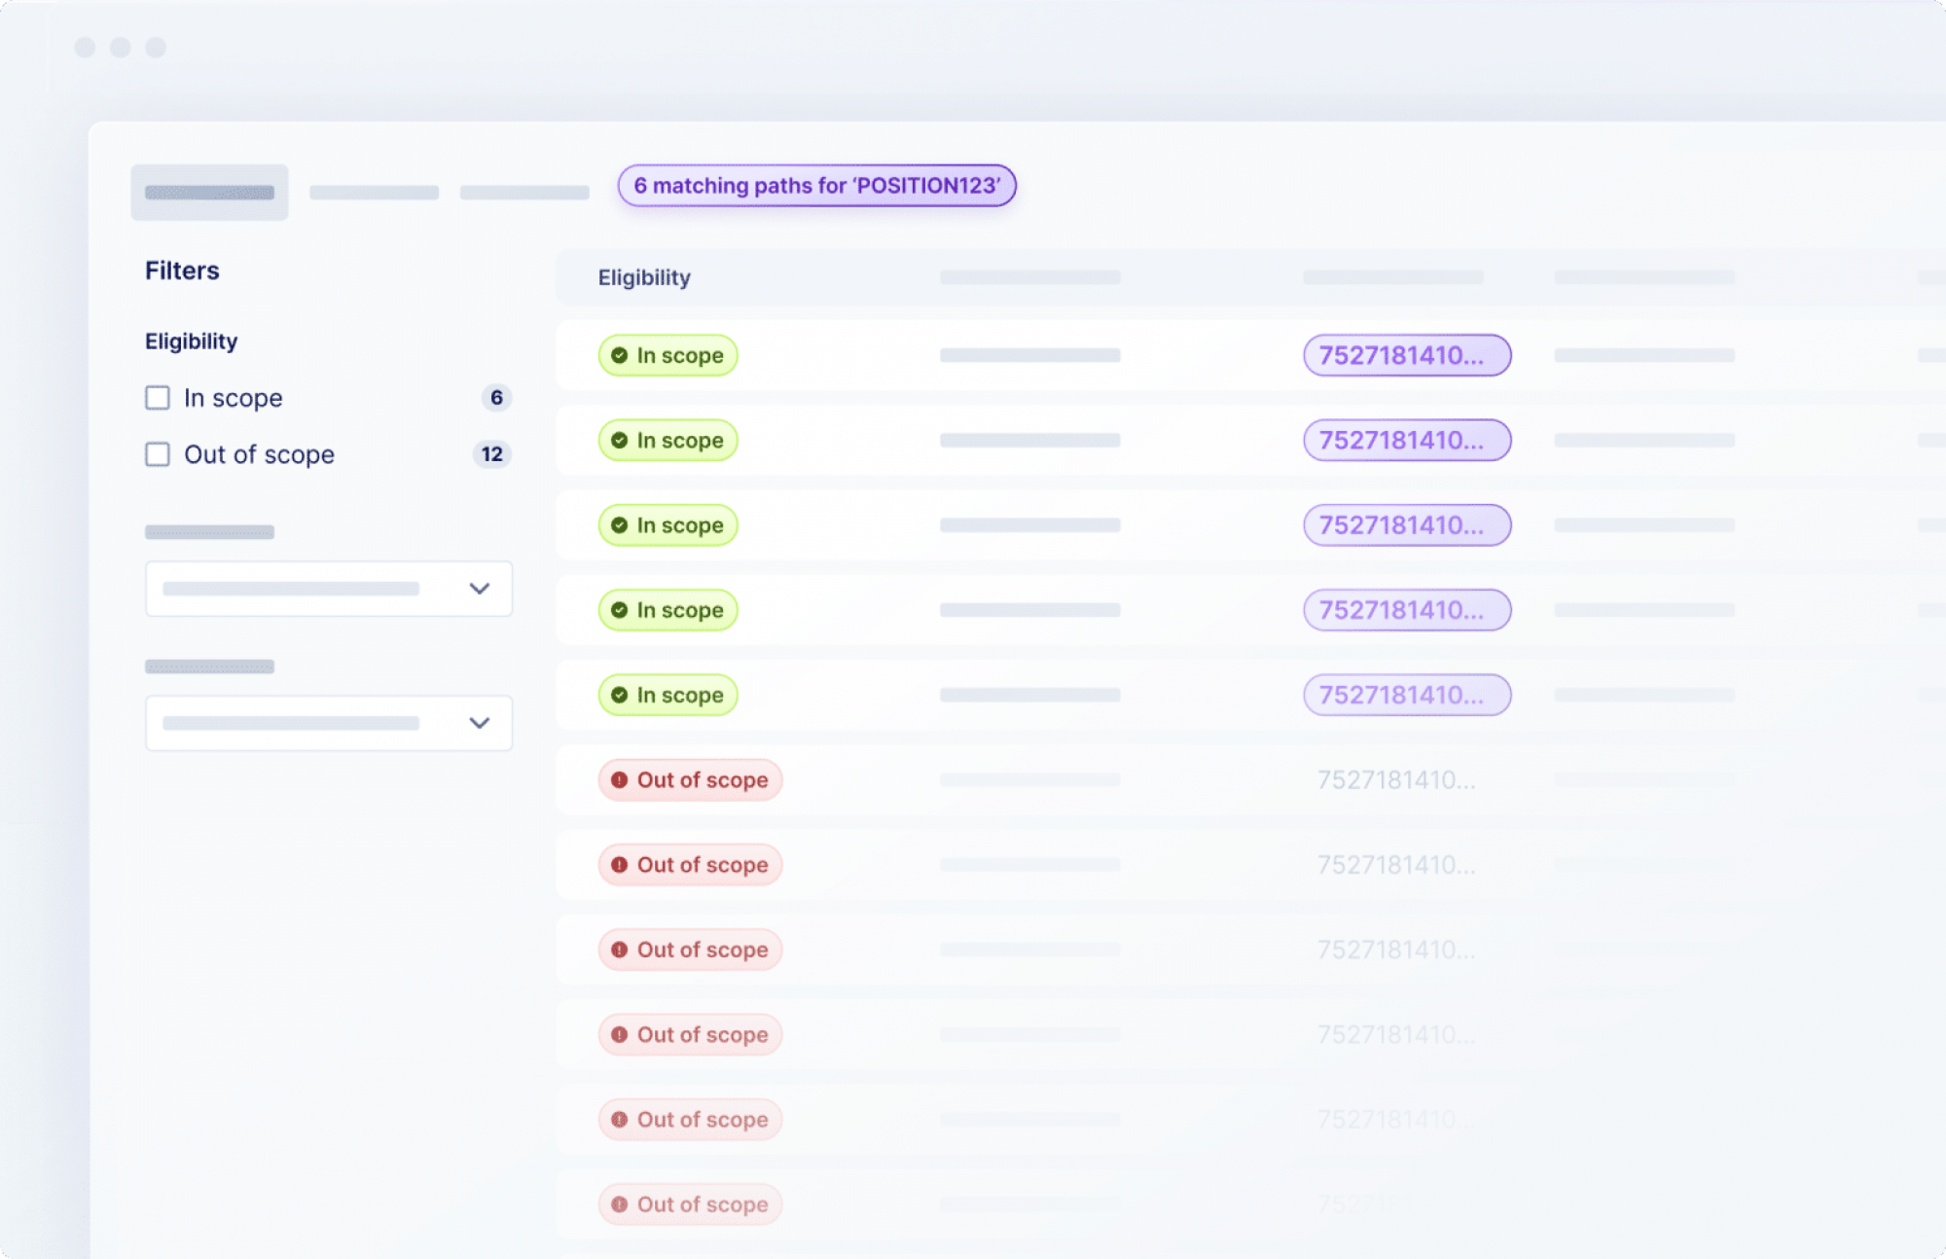Click the bottommost Out of scope badge

click(x=691, y=1205)
